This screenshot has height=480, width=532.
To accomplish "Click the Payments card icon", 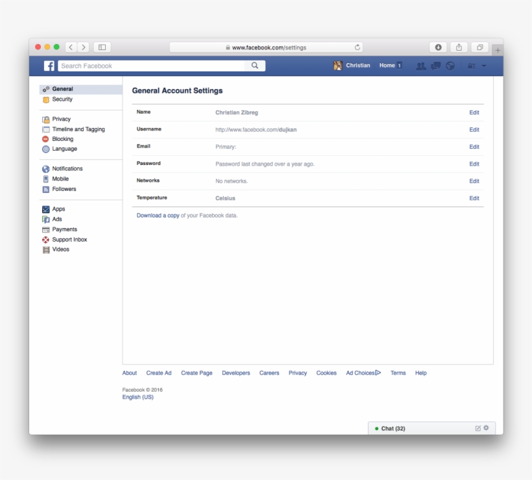I will coord(46,230).
